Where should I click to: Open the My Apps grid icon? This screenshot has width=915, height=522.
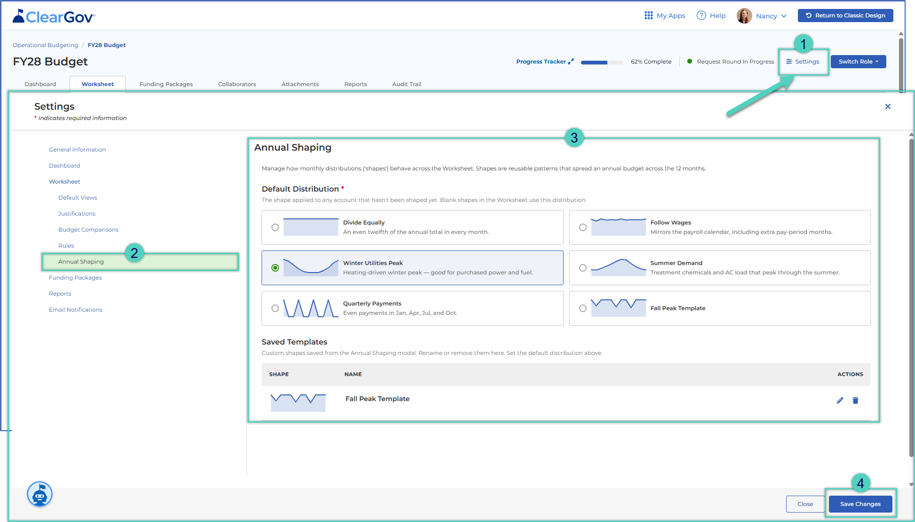pos(648,16)
